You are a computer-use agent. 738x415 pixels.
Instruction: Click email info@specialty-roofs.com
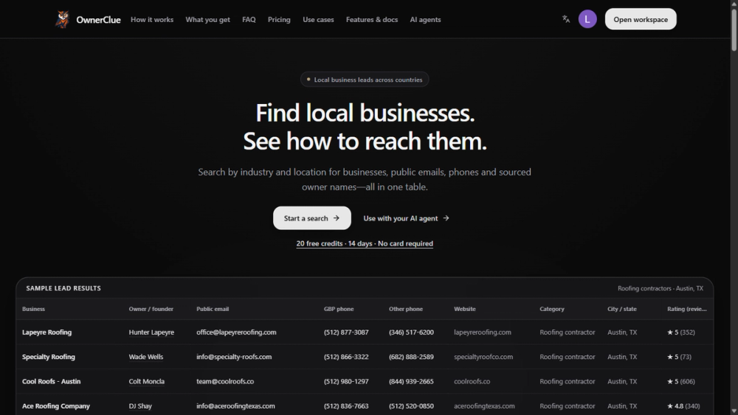(x=234, y=357)
